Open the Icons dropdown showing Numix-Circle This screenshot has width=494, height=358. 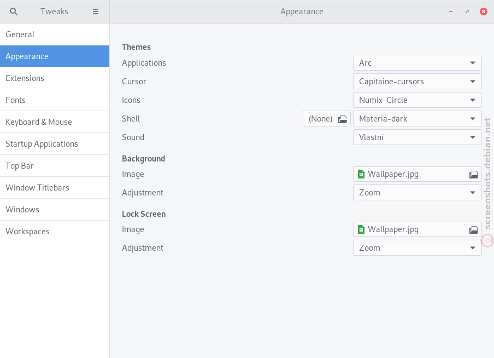417,100
